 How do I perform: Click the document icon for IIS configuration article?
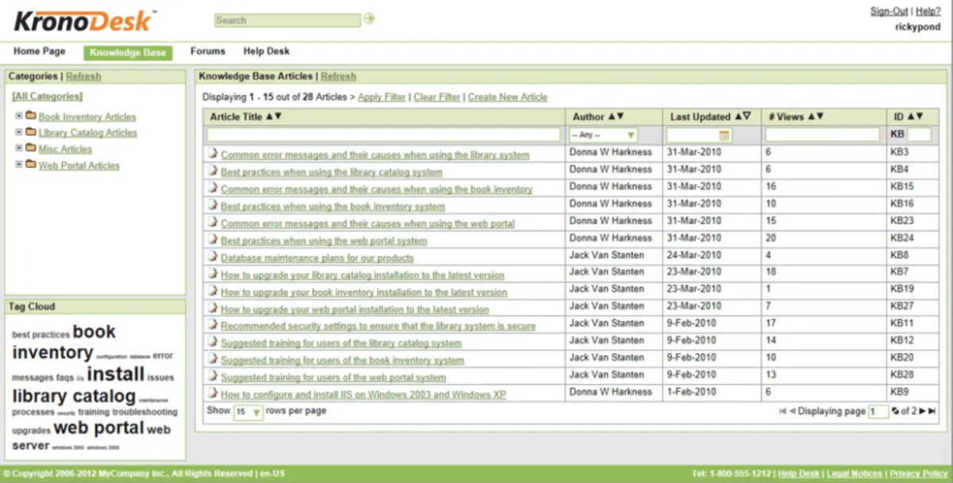[213, 393]
